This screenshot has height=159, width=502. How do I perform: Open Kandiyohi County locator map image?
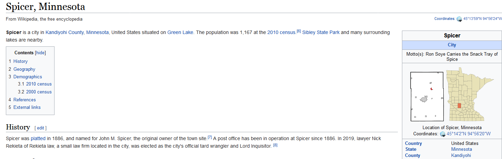(427, 96)
